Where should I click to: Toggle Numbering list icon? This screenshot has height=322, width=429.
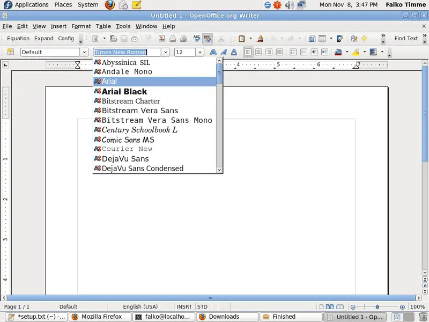coord(293,52)
